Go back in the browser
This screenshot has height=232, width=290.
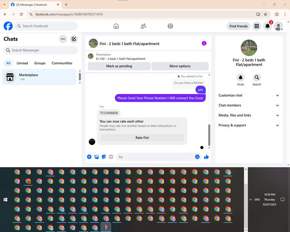(x=5, y=14)
